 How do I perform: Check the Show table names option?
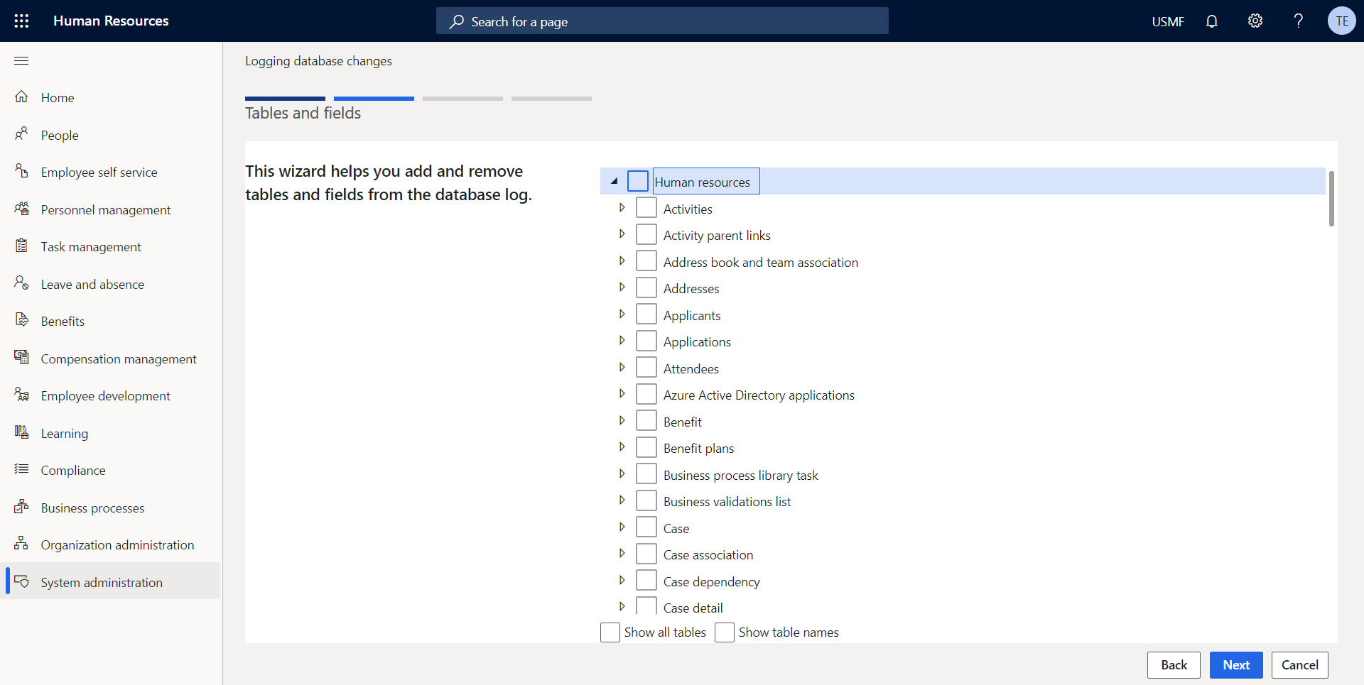pos(724,632)
